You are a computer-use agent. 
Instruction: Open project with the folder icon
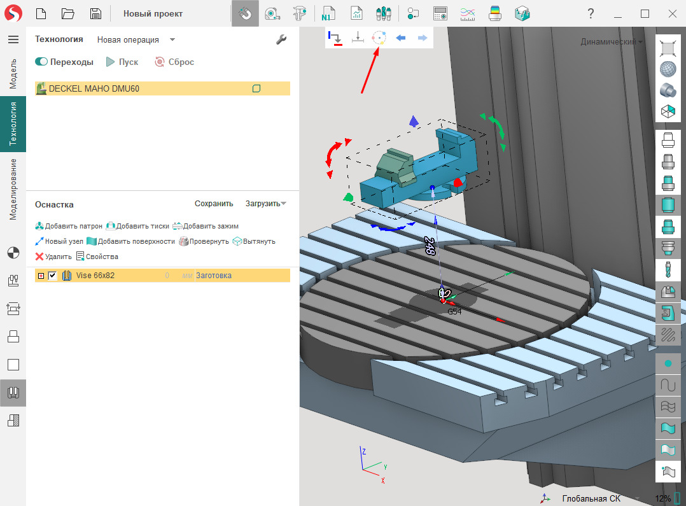pyautogui.click(x=68, y=13)
